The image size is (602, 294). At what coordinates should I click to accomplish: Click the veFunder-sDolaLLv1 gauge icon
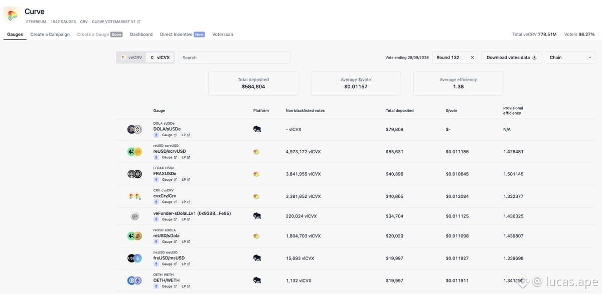click(134, 216)
